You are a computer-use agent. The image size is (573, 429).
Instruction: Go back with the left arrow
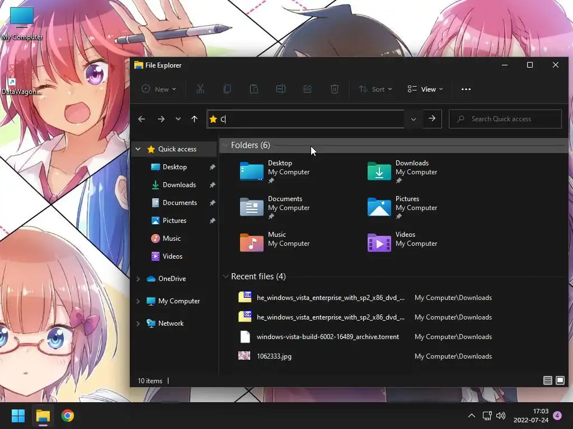(142, 119)
